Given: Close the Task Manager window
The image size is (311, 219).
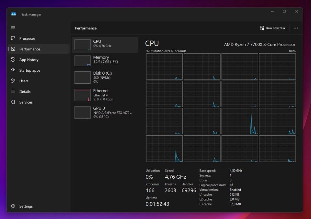Looking at the screenshot, I should click(x=296, y=12).
